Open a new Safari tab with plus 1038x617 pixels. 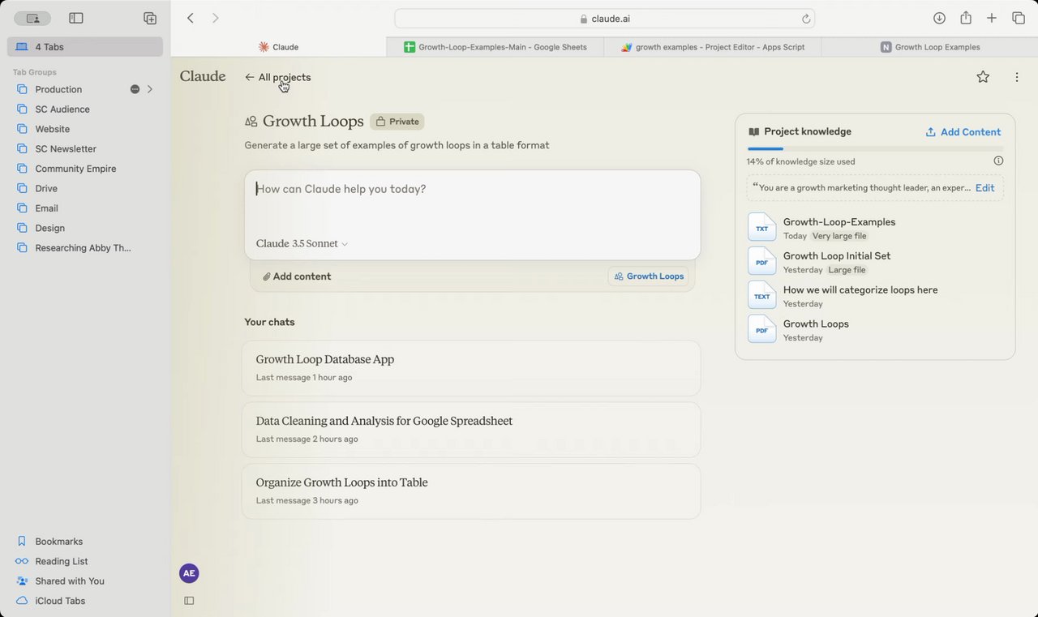pyautogui.click(x=992, y=18)
